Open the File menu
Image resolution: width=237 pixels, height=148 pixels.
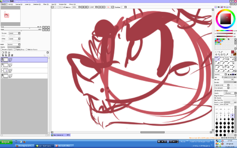(4, 4)
